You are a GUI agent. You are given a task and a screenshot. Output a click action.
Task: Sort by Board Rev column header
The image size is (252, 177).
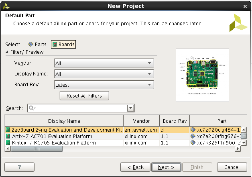[x=175, y=121]
